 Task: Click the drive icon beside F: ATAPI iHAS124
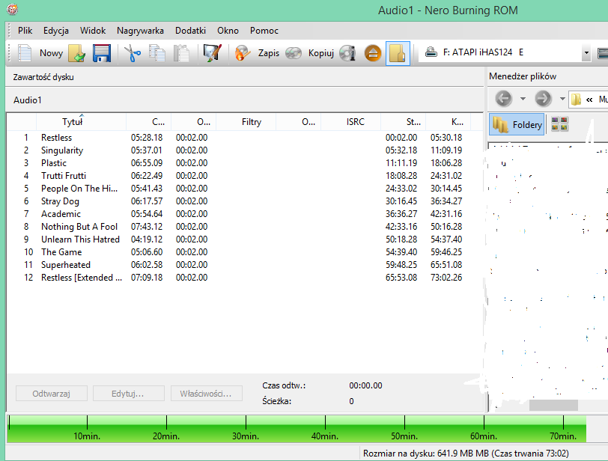pyautogui.click(x=431, y=52)
